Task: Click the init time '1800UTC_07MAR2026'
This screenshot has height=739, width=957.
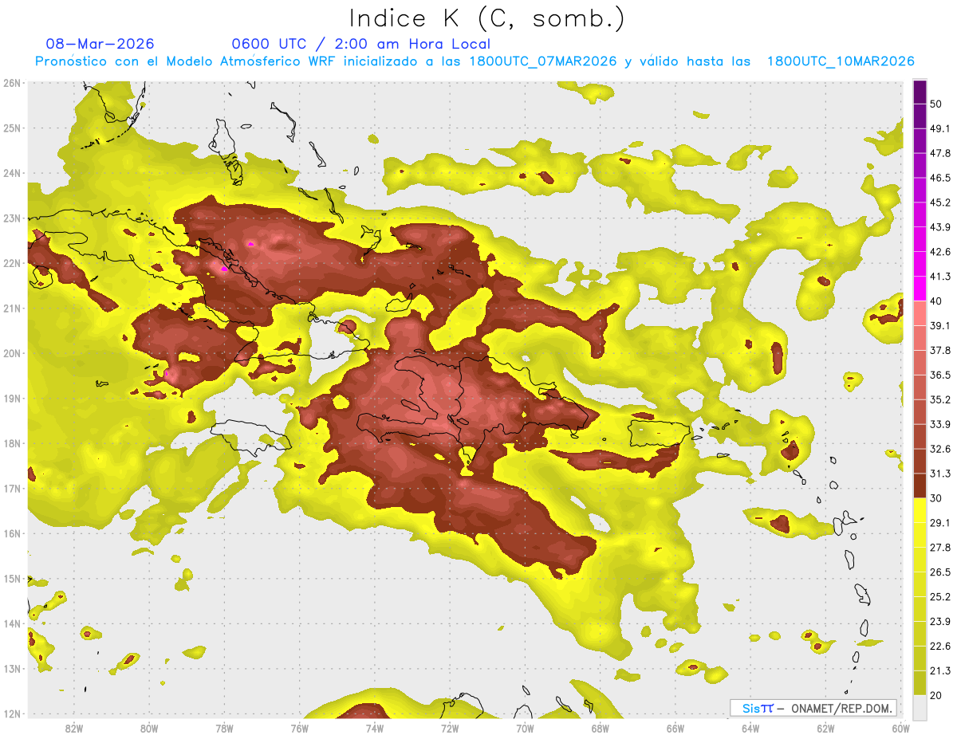Action: pyautogui.click(x=541, y=61)
